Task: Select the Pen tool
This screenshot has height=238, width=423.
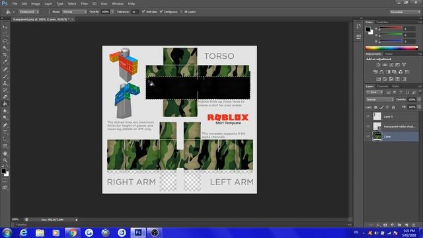Action: (5, 125)
